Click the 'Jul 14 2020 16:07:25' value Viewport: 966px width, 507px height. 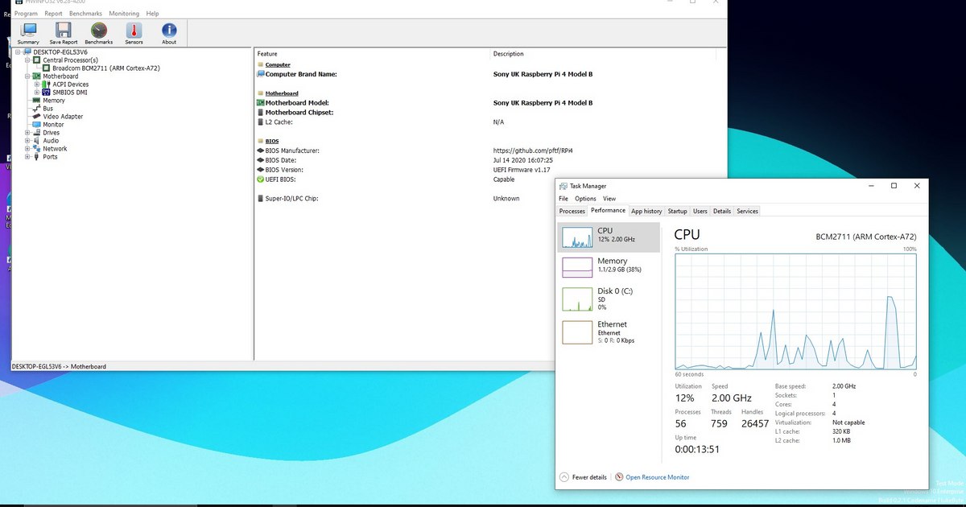pyautogui.click(x=523, y=160)
